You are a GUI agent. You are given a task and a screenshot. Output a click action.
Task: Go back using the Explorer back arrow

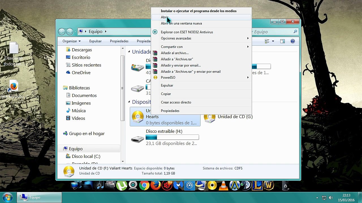(62, 32)
